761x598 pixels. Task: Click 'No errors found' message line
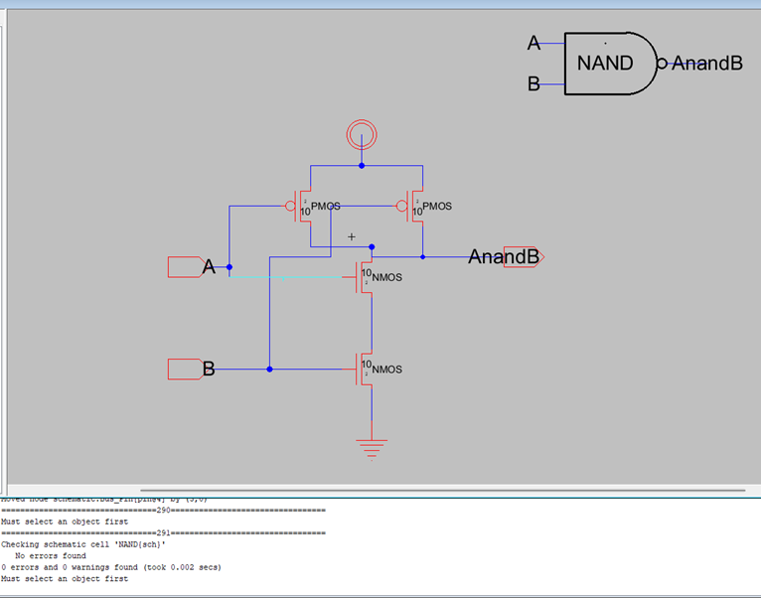[x=51, y=555]
